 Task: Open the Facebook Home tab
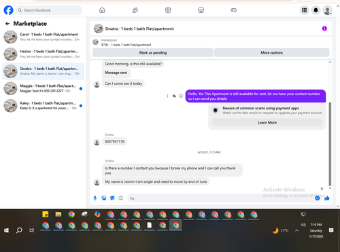pyautogui.click(x=102, y=10)
